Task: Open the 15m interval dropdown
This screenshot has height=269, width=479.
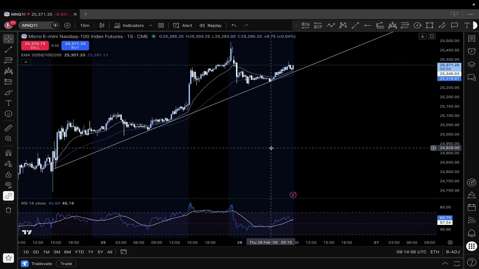Action: pyautogui.click(x=85, y=25)
